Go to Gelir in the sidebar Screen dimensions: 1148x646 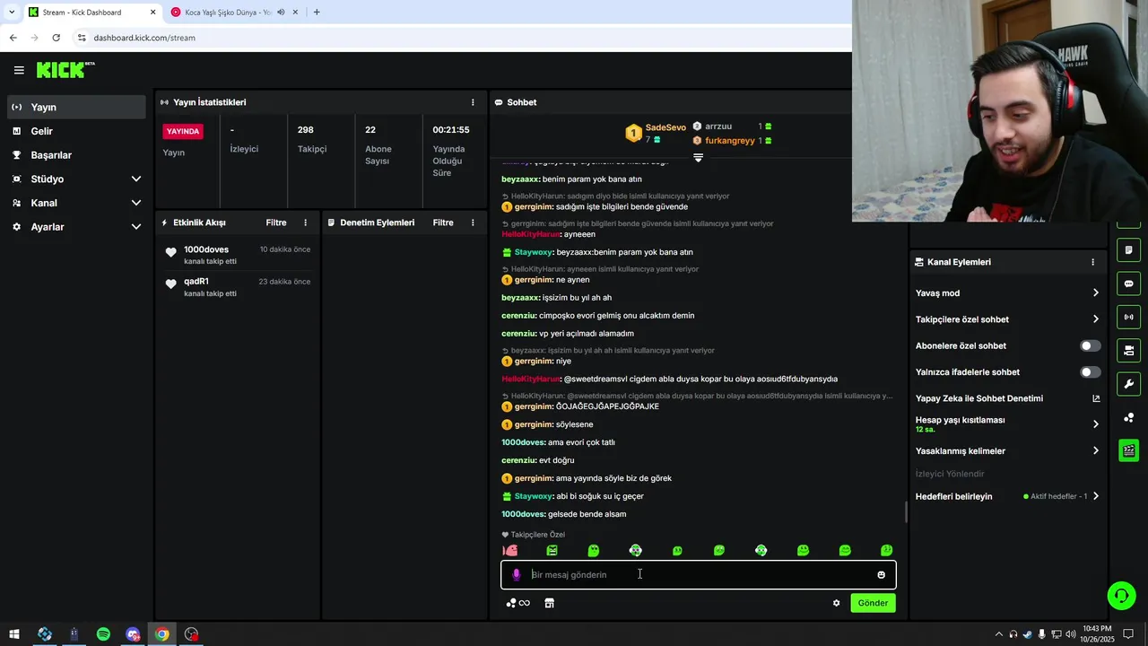coord(76,131)
